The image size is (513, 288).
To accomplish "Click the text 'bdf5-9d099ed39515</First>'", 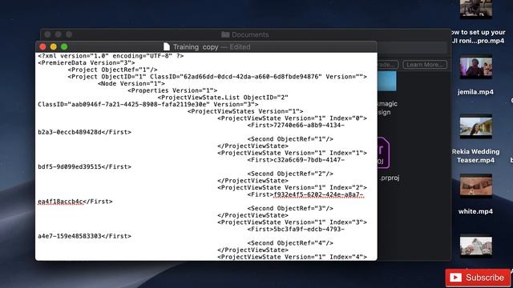I will [x=84, y=167].
